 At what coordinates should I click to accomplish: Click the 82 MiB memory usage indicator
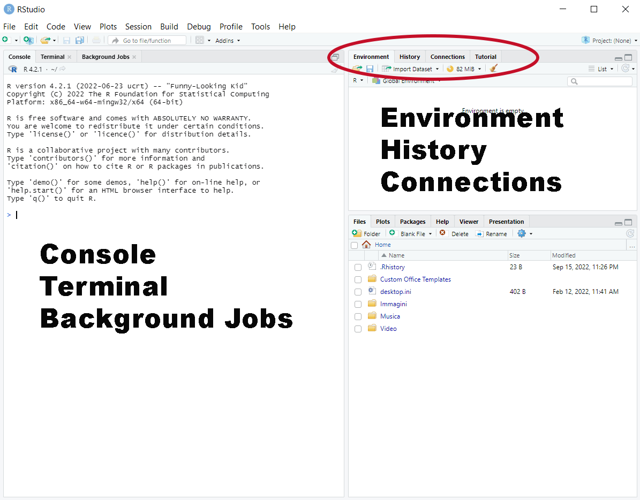click(464, 69)
